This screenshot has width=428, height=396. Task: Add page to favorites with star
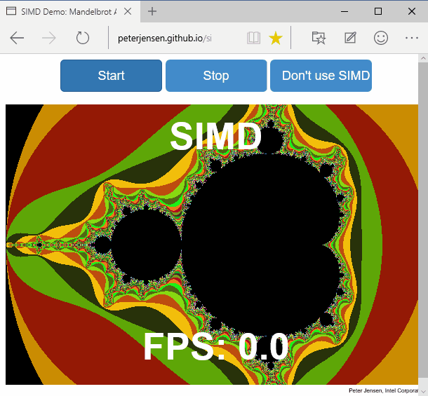[x=276, y=38]
